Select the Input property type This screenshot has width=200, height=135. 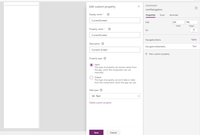(x=92, y=65)
